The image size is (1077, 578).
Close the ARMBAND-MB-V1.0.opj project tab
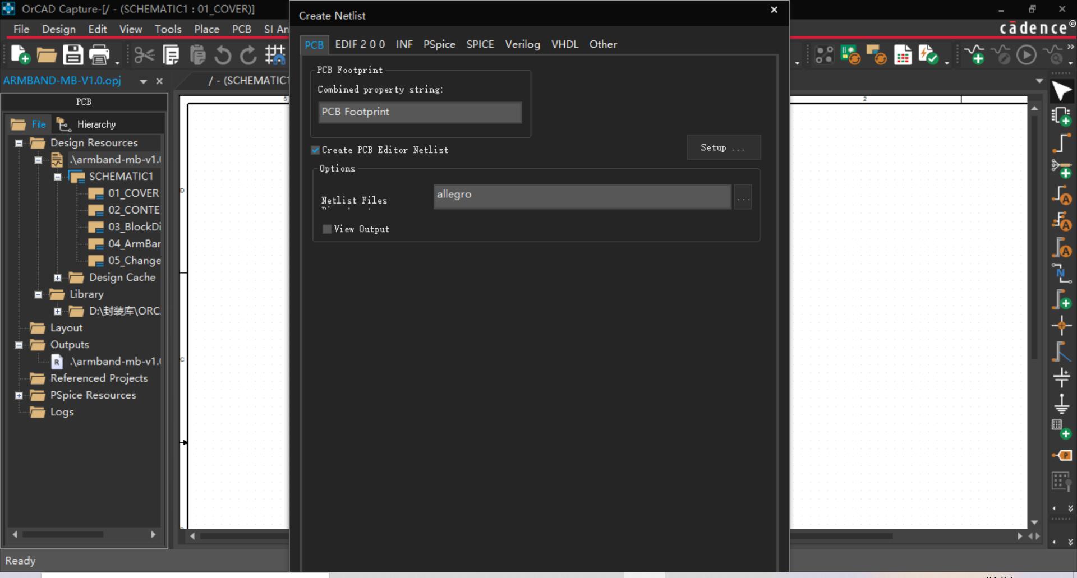coord(159,81)
